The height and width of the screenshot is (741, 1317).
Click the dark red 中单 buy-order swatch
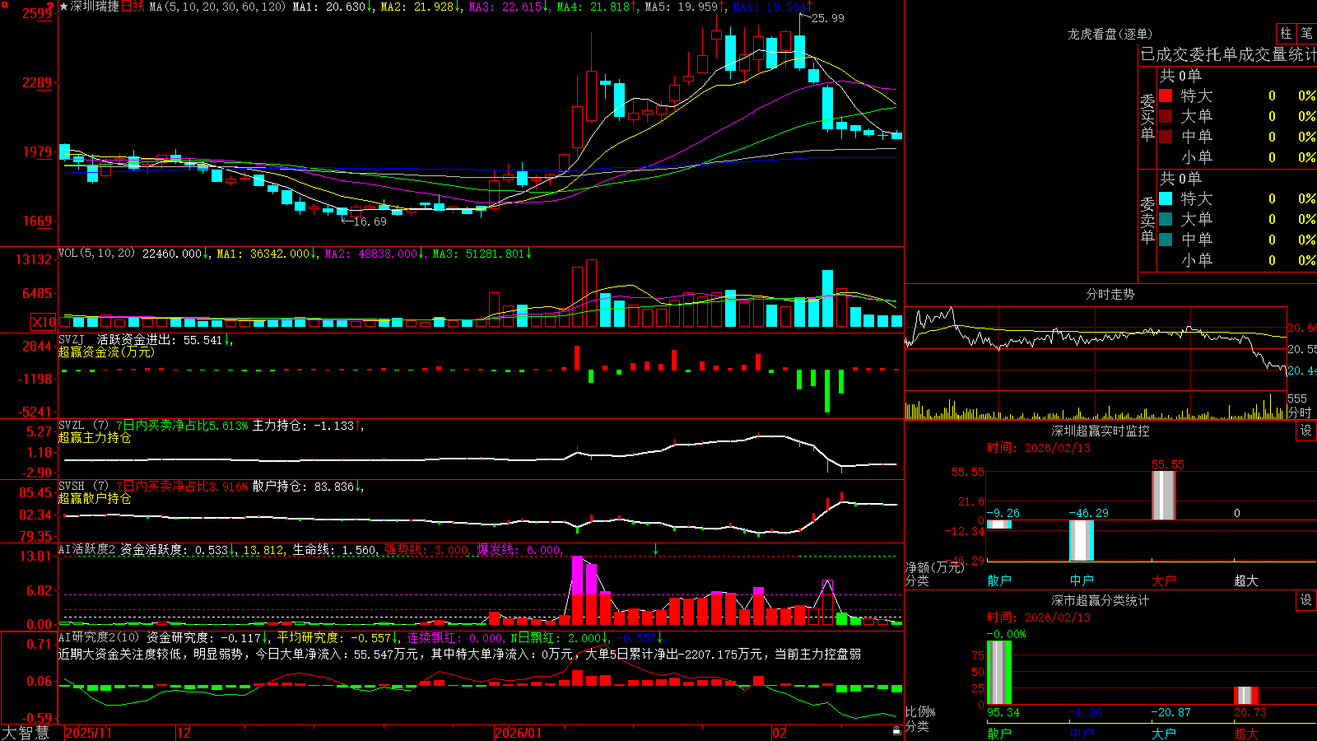point(1166,137)
